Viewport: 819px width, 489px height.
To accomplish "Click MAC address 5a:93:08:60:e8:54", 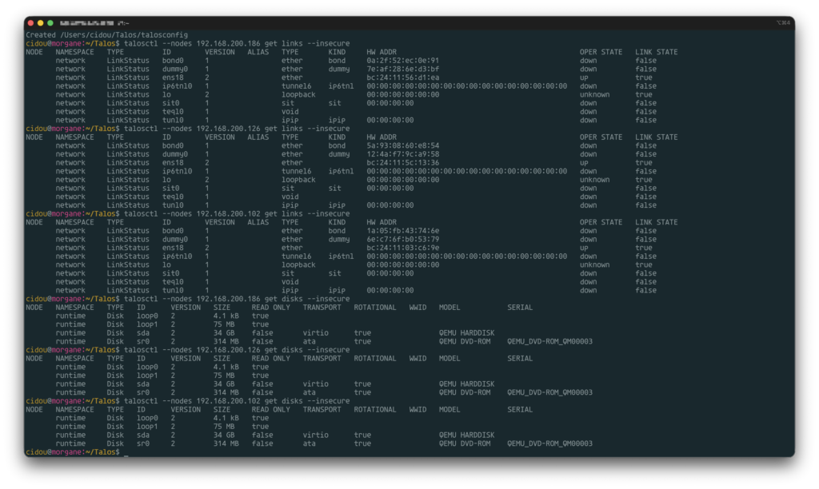I will [402, 146].
